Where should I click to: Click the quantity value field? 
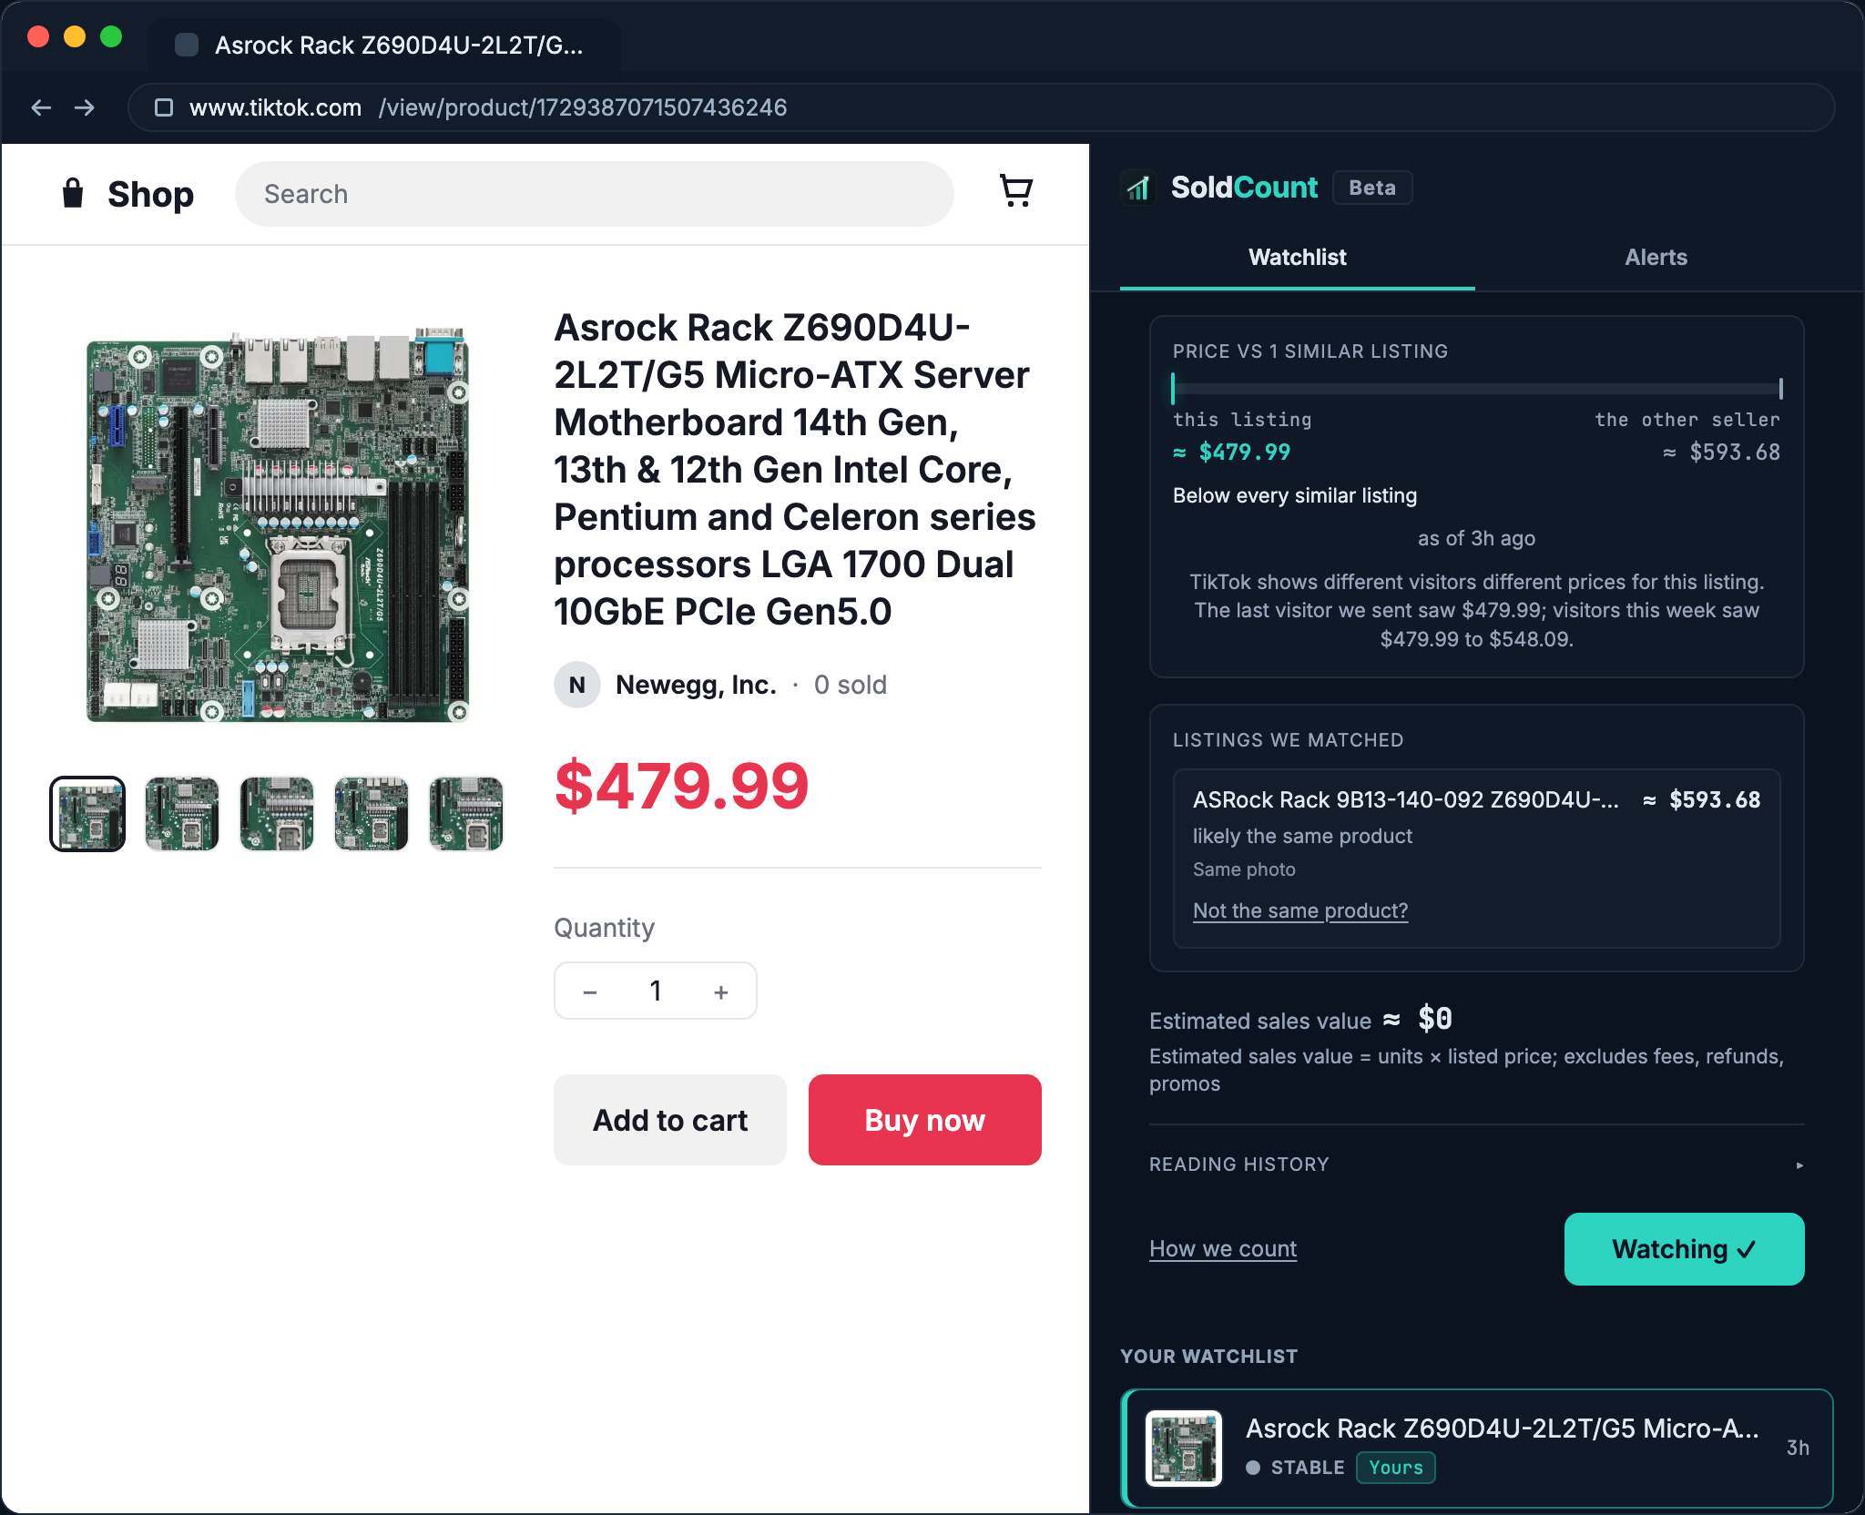[656, 991]
